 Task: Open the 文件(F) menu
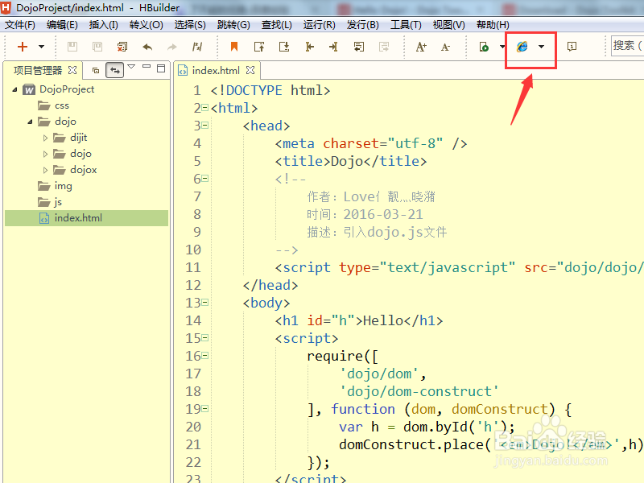coord(19,25)
